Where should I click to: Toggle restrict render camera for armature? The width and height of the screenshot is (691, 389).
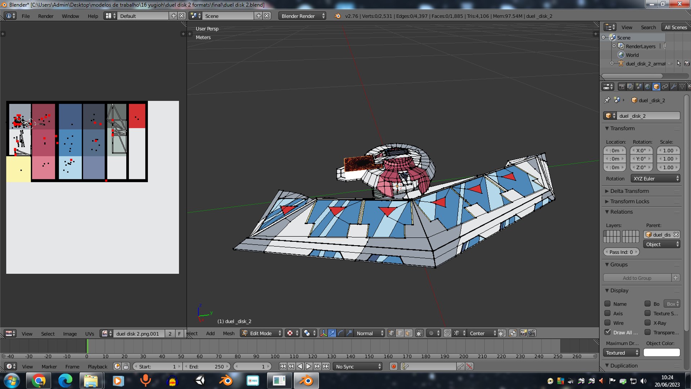687,63
